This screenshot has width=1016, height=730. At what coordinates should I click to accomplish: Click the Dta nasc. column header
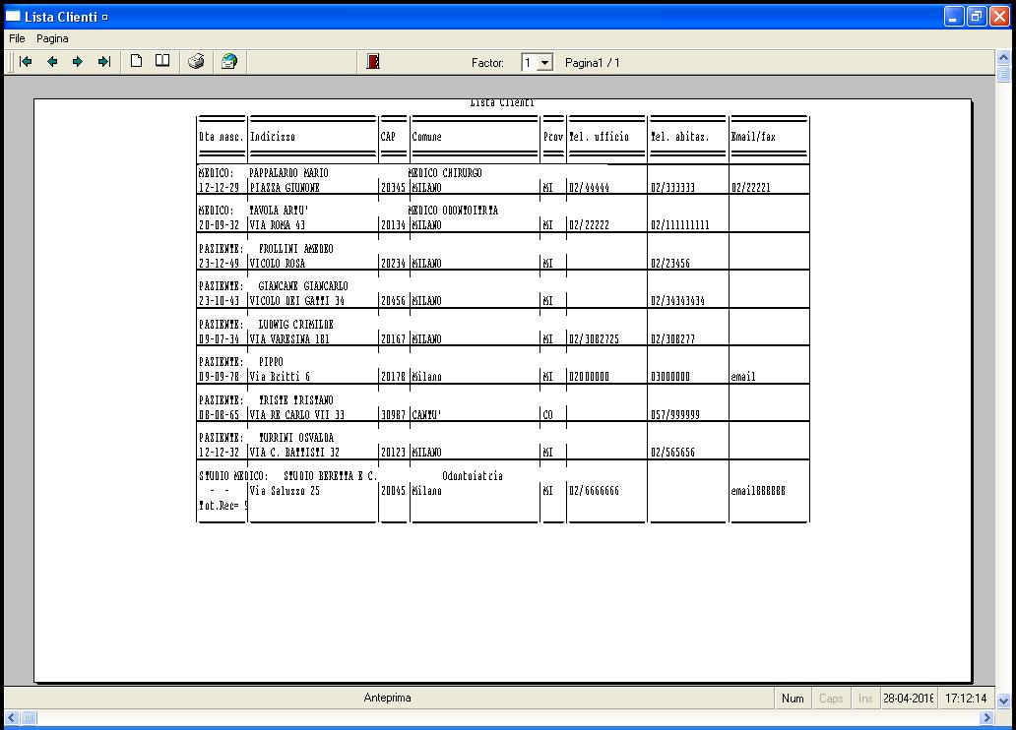[x=221, y=137]
